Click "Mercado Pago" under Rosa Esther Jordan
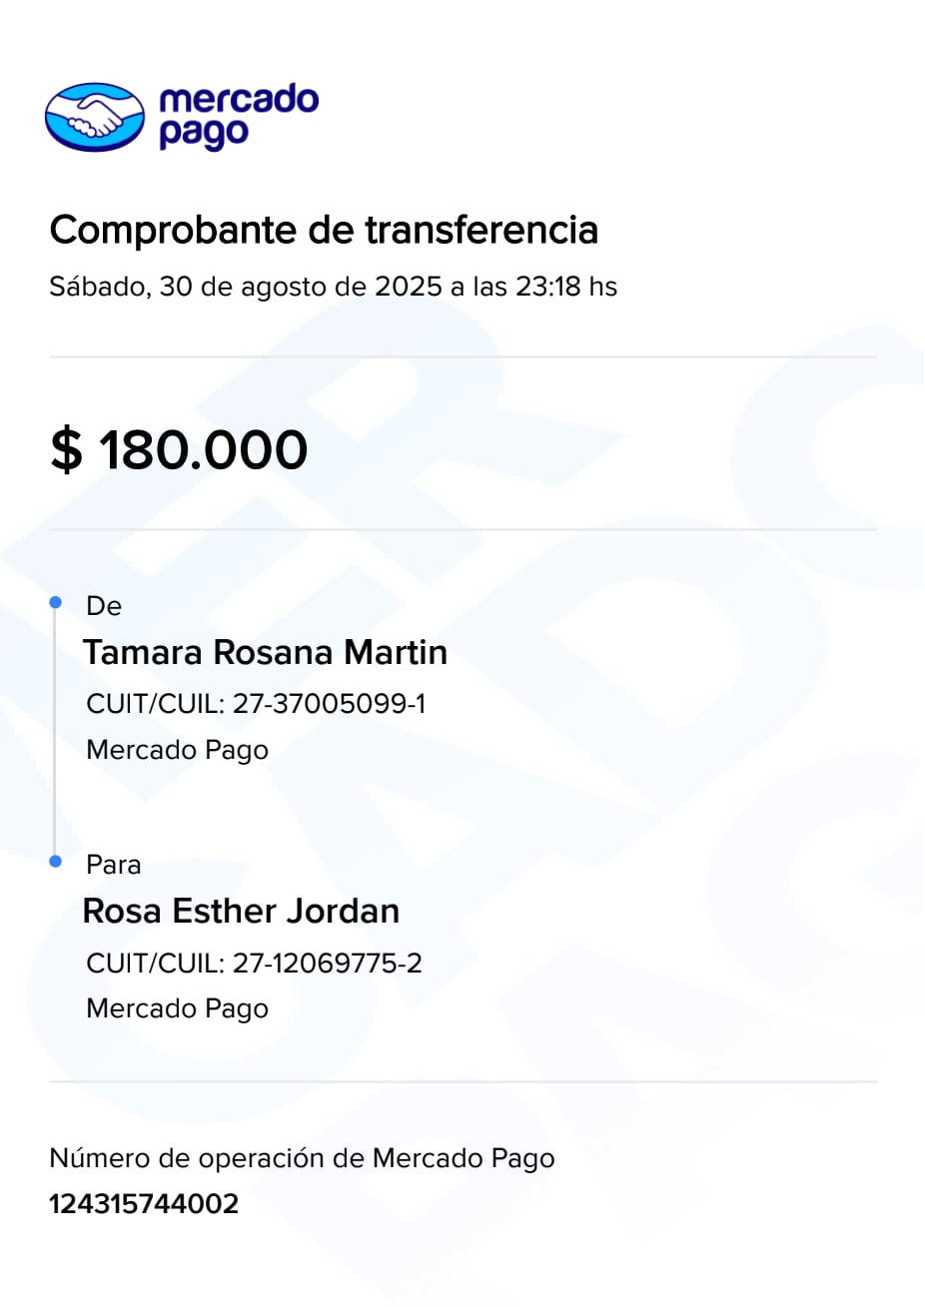The height and width of the screenshot is (1307, 925). click(178, 1008)
